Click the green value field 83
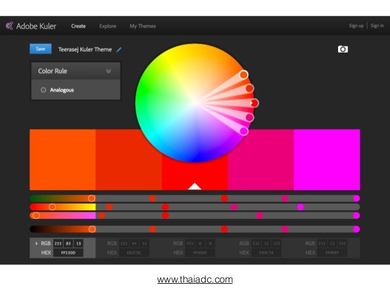The width and height of the screenshot is (390, 293). pos(68,243)
